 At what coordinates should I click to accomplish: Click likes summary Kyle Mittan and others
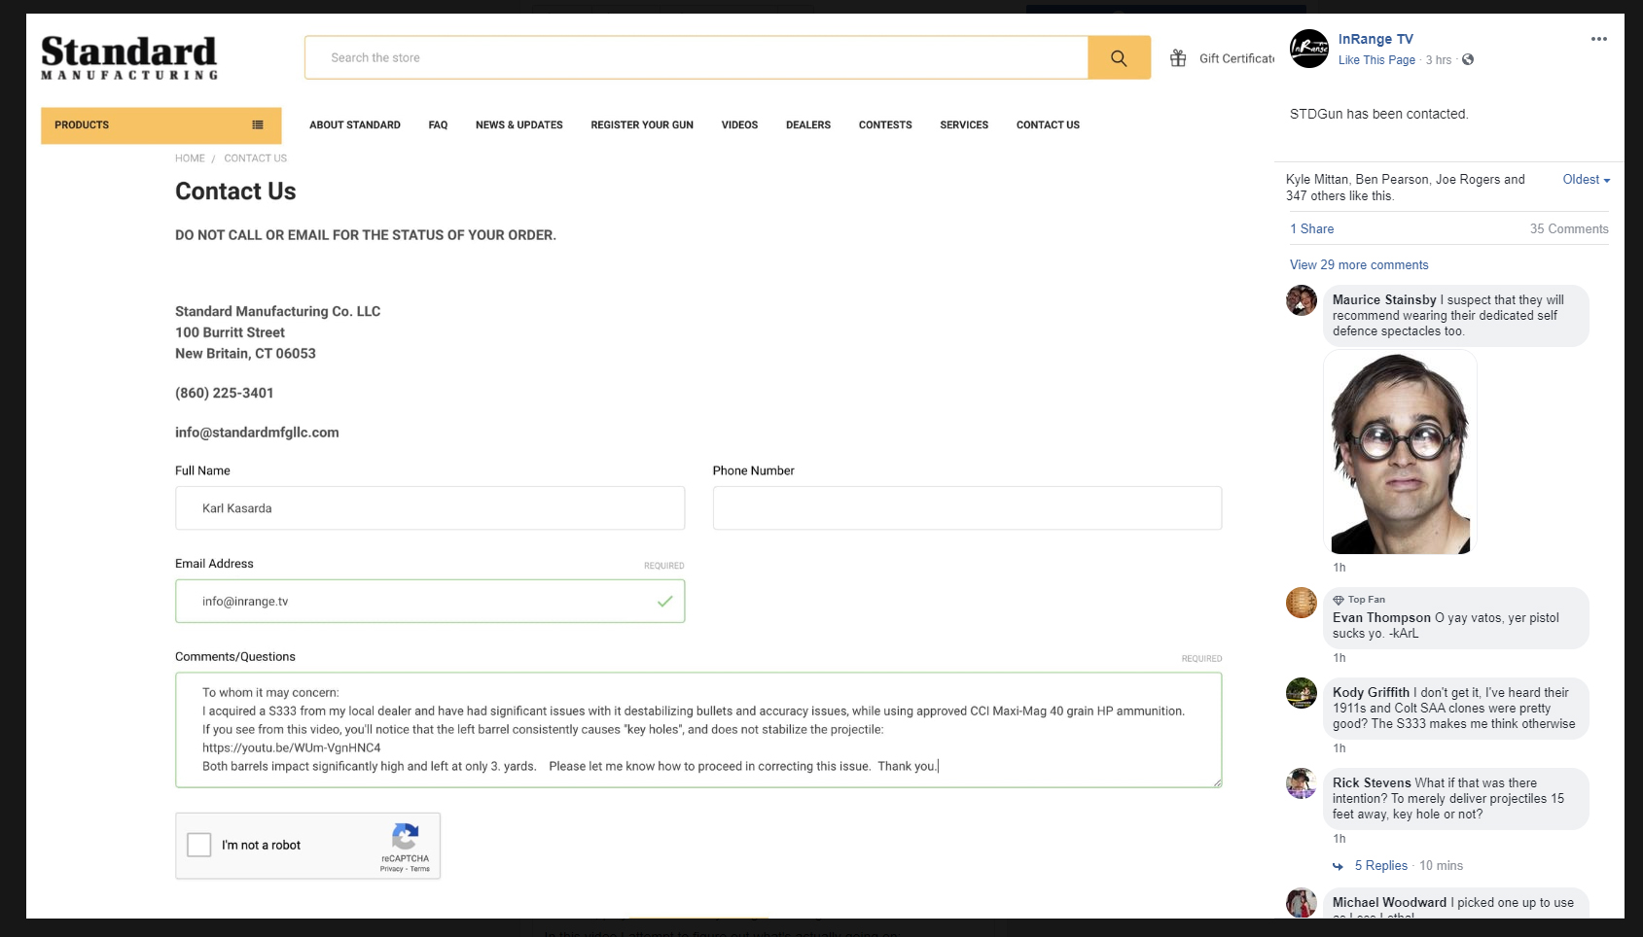(1406, 188)
